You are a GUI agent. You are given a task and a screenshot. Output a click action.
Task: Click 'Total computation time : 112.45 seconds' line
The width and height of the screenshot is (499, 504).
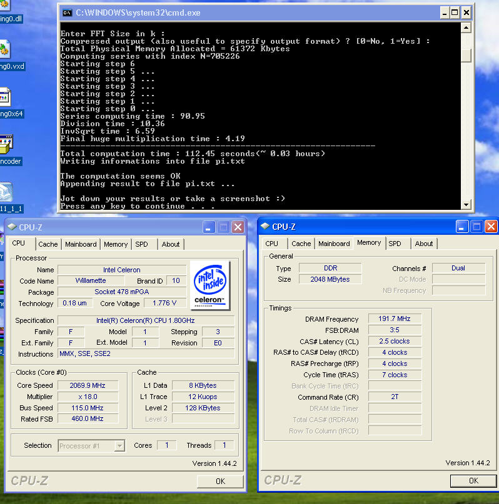pos(193,154)
